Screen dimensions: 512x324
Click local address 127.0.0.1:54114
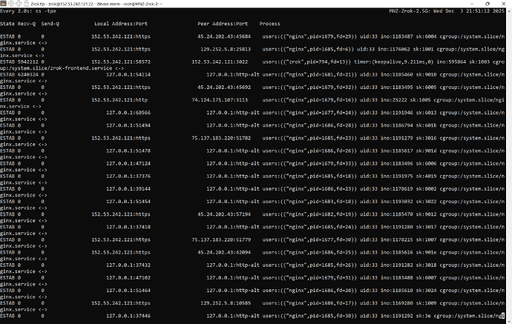coord(128,75)
